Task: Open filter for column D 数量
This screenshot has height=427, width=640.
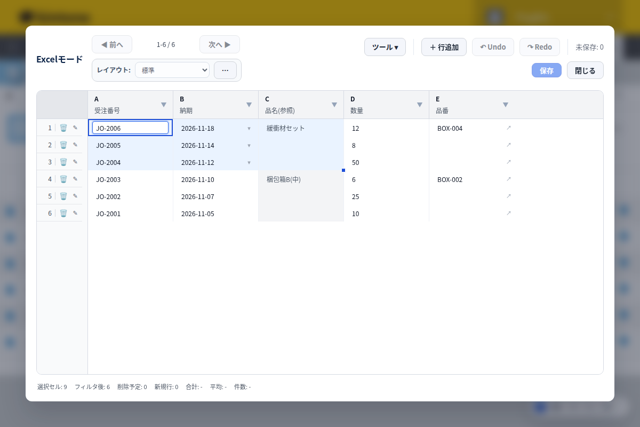Action: click(420, 105)
